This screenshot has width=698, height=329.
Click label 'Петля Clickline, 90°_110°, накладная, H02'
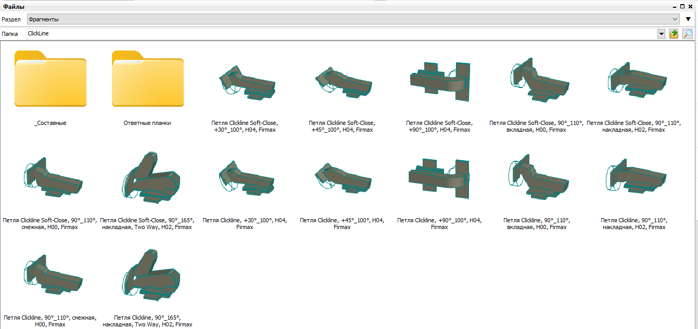633,224
